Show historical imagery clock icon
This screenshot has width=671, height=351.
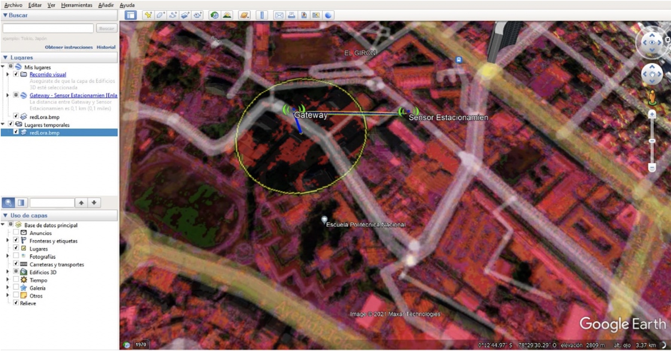tap(214, 15)
